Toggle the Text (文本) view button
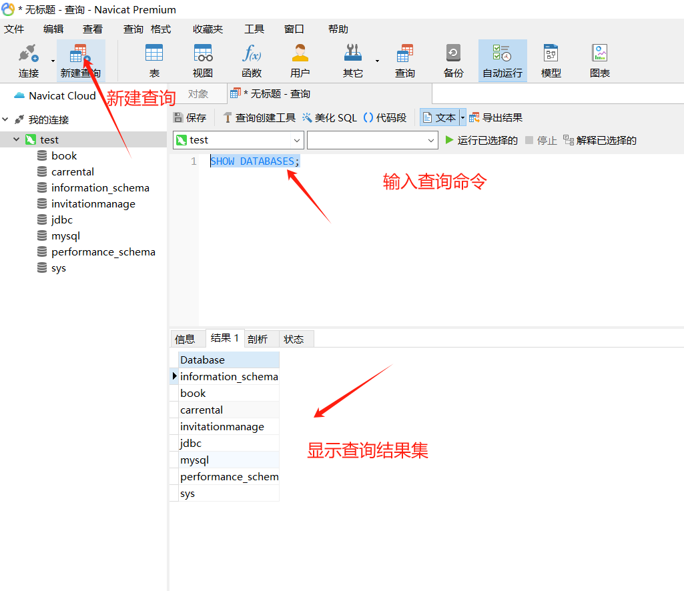684x591 pixels. point(439,118)
